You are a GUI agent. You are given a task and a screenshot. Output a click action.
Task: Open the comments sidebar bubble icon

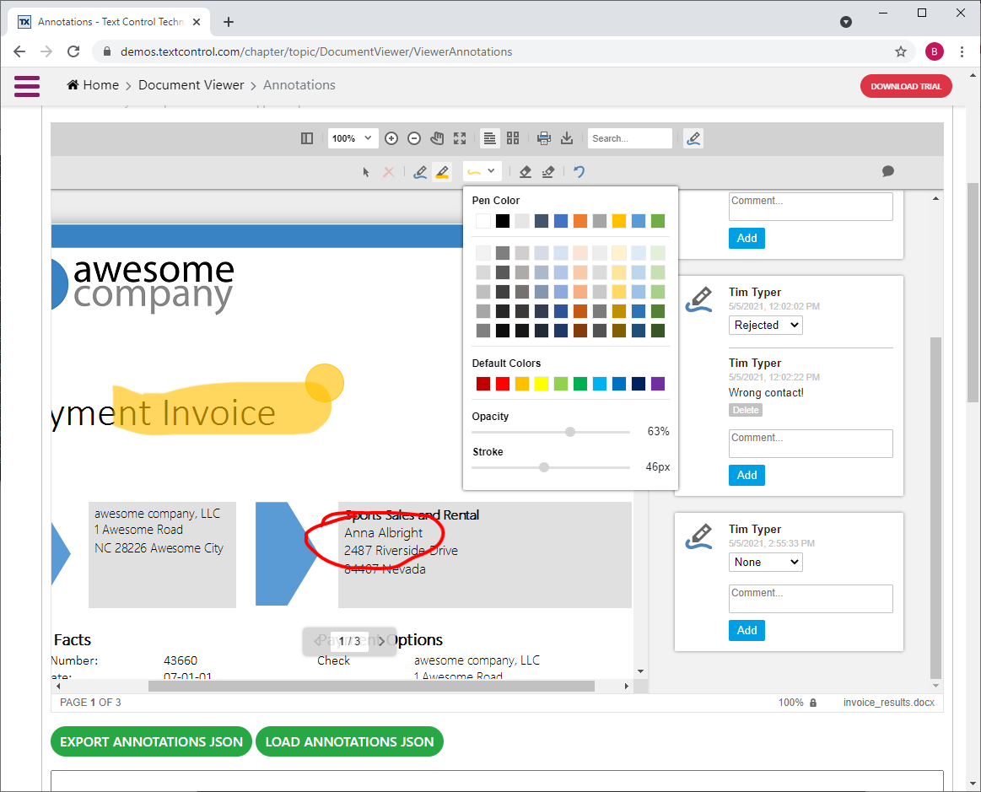[x=887, y=171]
